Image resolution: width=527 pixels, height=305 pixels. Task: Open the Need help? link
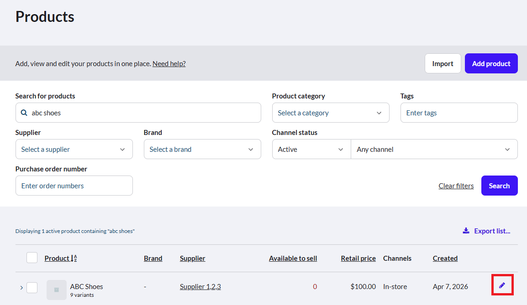coord(169,64)
